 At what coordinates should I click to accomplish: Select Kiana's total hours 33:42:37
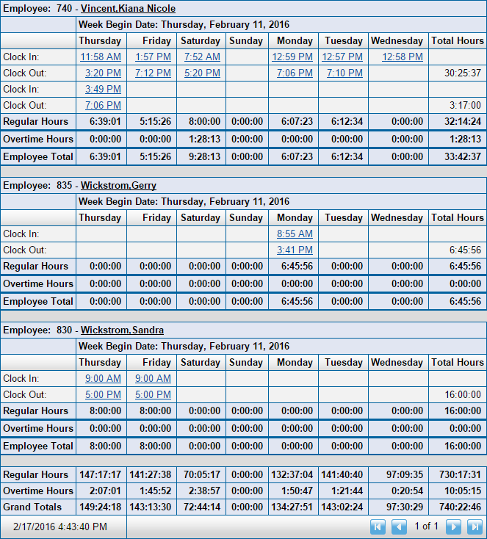[463, 157]
